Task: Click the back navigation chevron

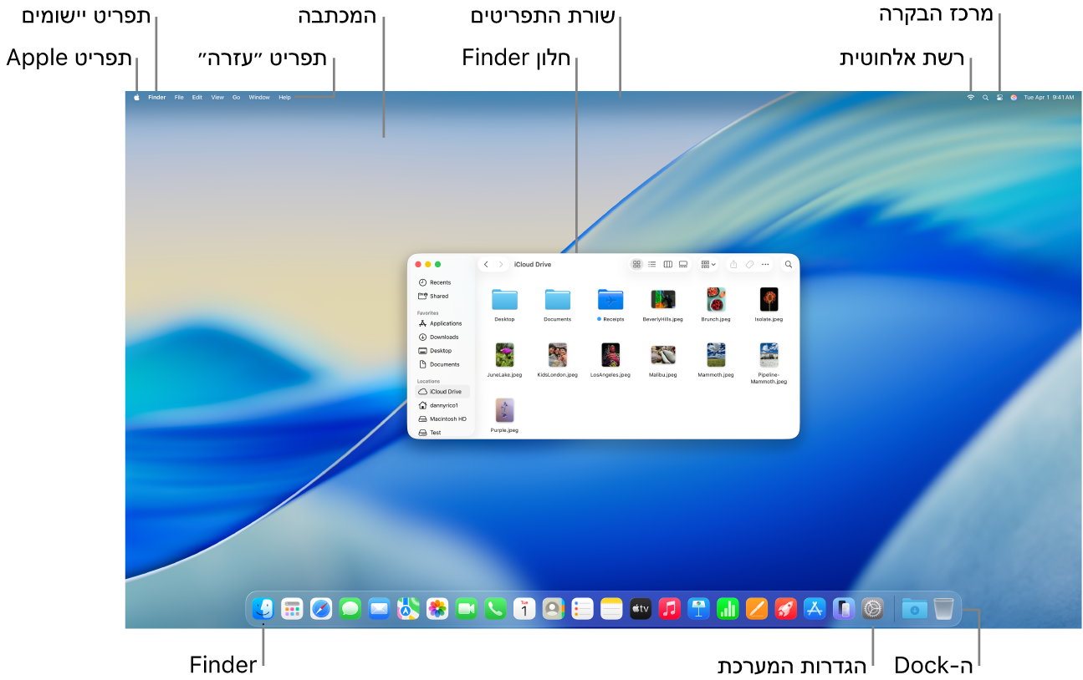Action: pos(485,264)
